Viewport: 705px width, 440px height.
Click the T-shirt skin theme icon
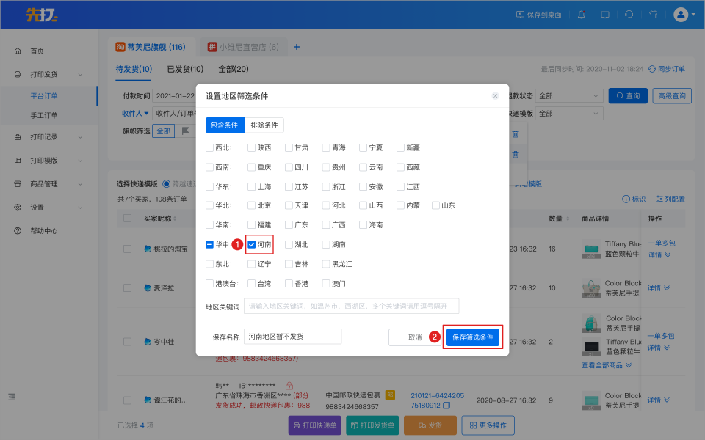(653, 14)
